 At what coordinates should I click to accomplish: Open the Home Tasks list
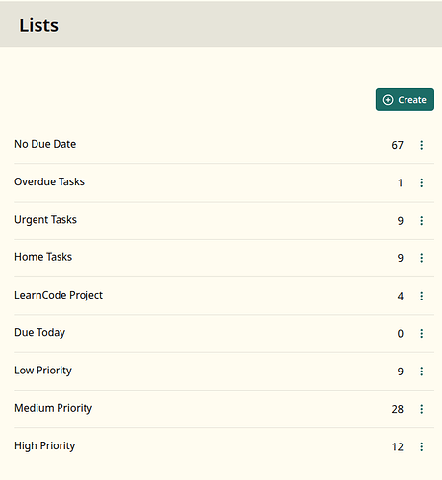43,257
